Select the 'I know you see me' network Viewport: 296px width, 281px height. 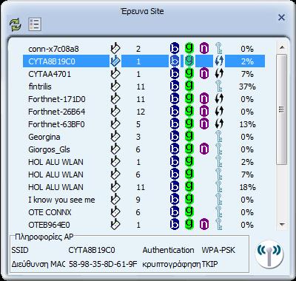tap(144, 200)
